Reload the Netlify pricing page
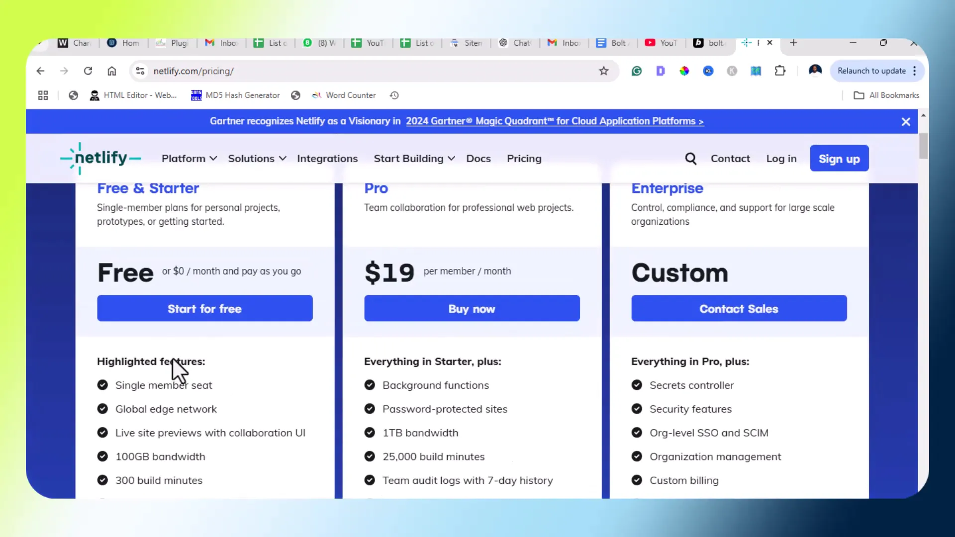The width and height of the screenshot is (955, 537). point(88,71)
